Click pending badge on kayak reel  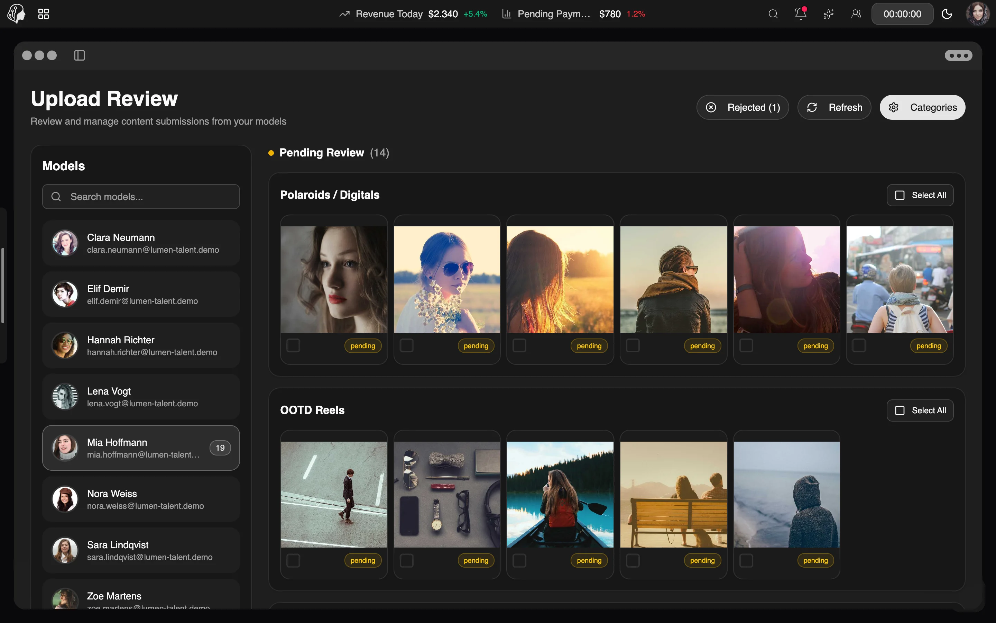click(589, 560)
